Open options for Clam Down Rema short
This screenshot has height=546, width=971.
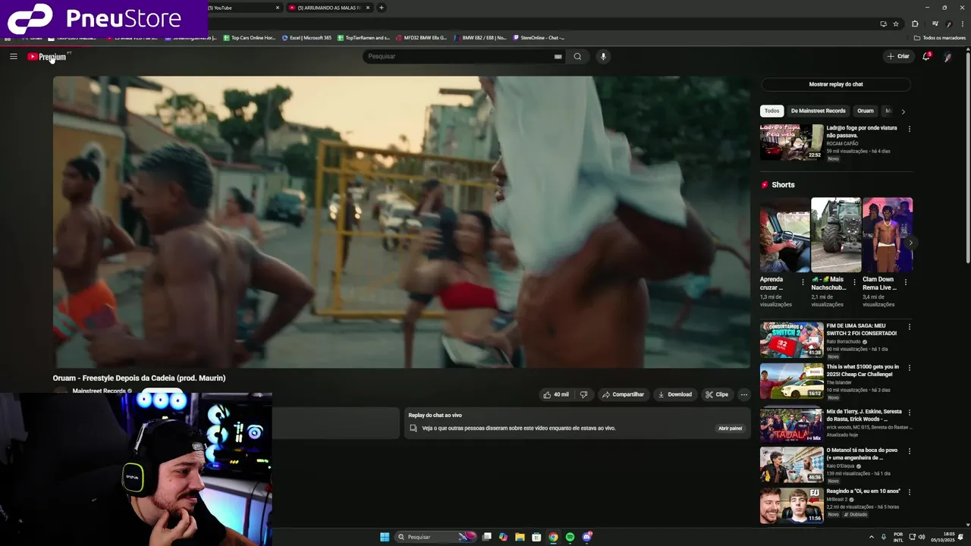pos(906,282)
